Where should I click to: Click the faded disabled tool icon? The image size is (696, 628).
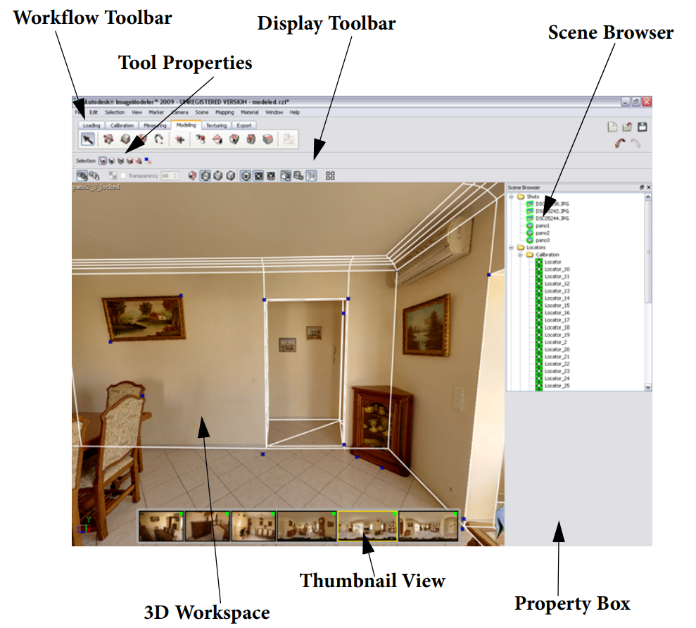pyautogui.click(x=289, y=139)
